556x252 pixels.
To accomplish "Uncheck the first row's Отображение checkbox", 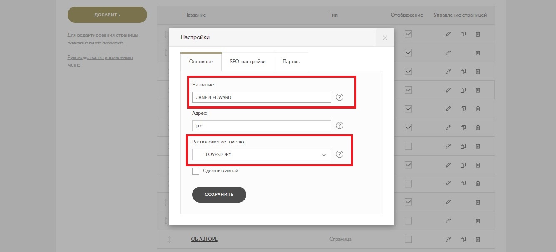I will 408,34.
